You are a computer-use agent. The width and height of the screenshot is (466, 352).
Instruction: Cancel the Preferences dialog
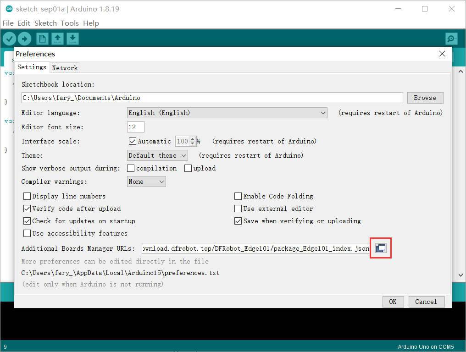tap(426, 302)
